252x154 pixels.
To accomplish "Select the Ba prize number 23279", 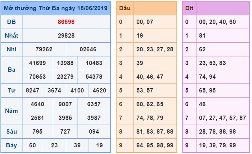I will pos(65,77).
